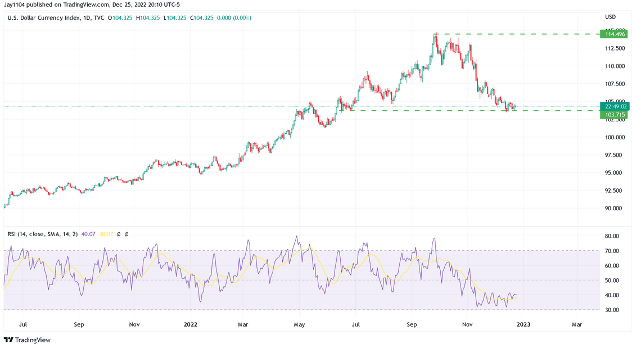Click the USD currency label above the price scale
Image resolution: width=632 pixels, height=344 pixels.
pos(611,17)
